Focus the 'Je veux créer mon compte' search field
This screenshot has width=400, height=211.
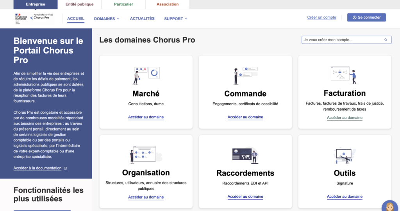[346, 40]
